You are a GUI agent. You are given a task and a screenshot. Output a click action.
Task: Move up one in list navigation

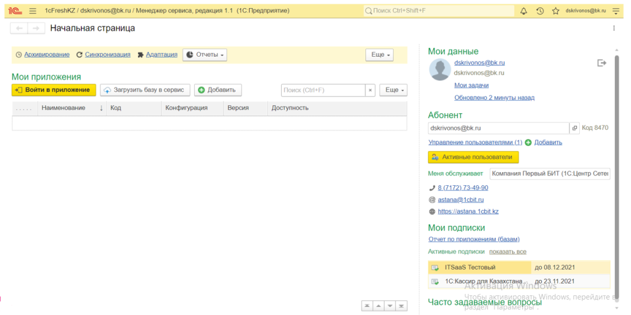tap(378, 305)
